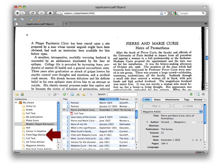Click the Google search magnifier icon
Viewport: 220px width, 165px height.
click(203, 13)
